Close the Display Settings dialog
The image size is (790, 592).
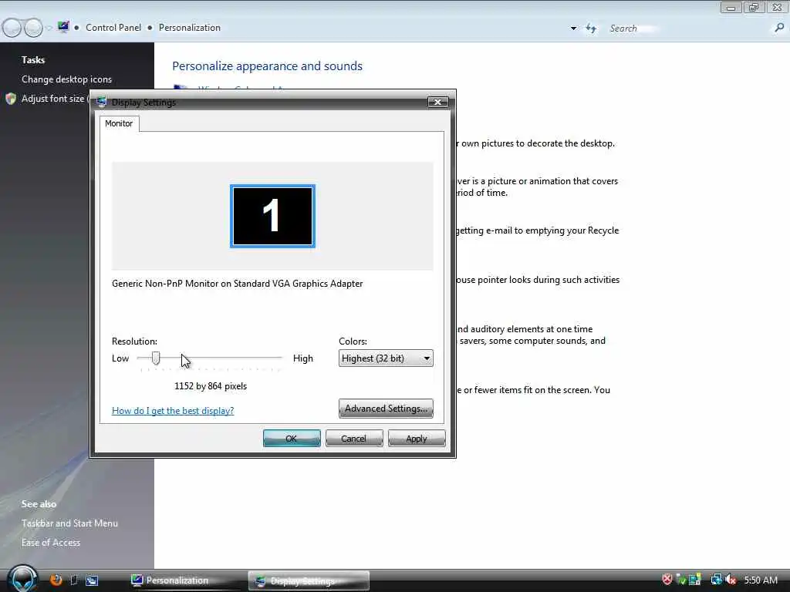[x=438, y=103]
